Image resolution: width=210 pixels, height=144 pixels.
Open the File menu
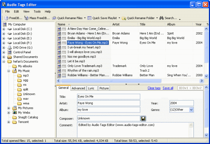click(x=7, y=12)
